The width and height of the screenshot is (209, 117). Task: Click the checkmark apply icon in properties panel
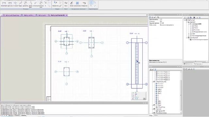click(x=155, y=17)
